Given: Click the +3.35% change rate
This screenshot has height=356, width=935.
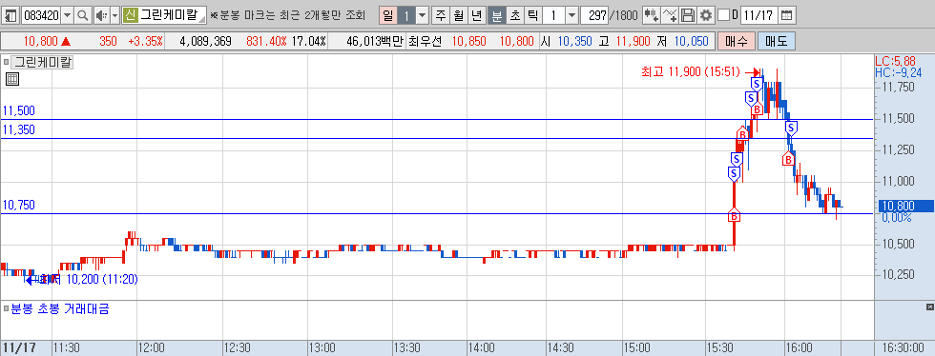Looking at the screenshot, I should [x=145, y=42].
